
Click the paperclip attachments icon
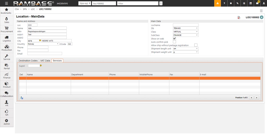click(x=237, y=3)
